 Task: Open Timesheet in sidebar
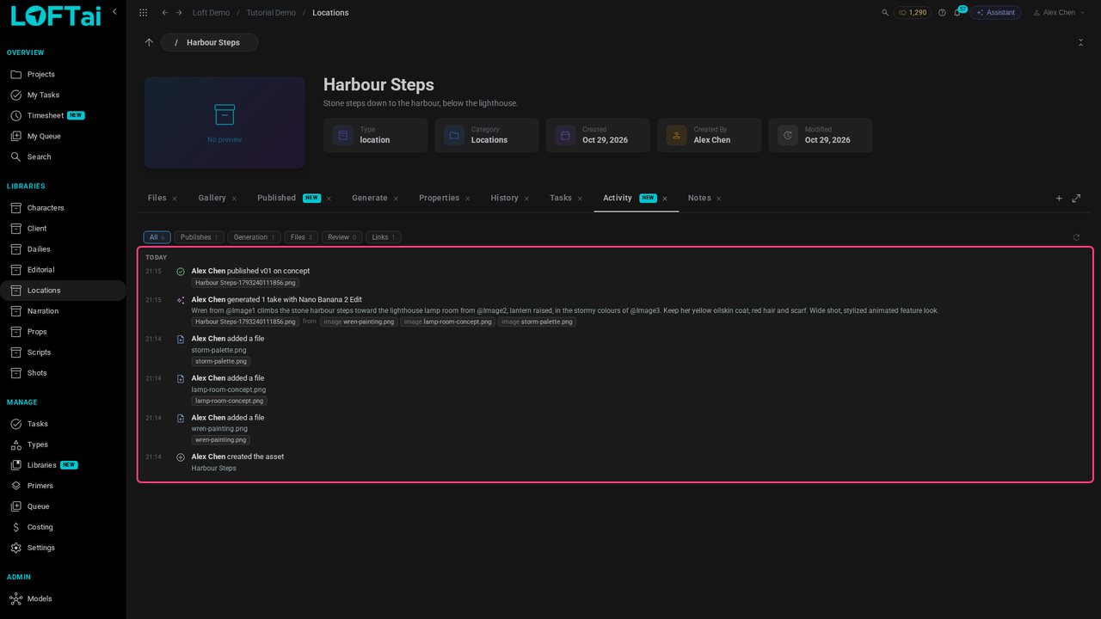tap(46, 116)
